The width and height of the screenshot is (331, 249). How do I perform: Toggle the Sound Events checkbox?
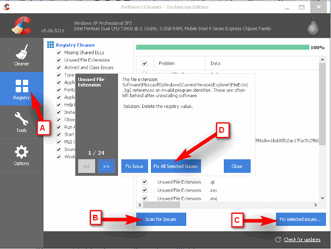58,149
